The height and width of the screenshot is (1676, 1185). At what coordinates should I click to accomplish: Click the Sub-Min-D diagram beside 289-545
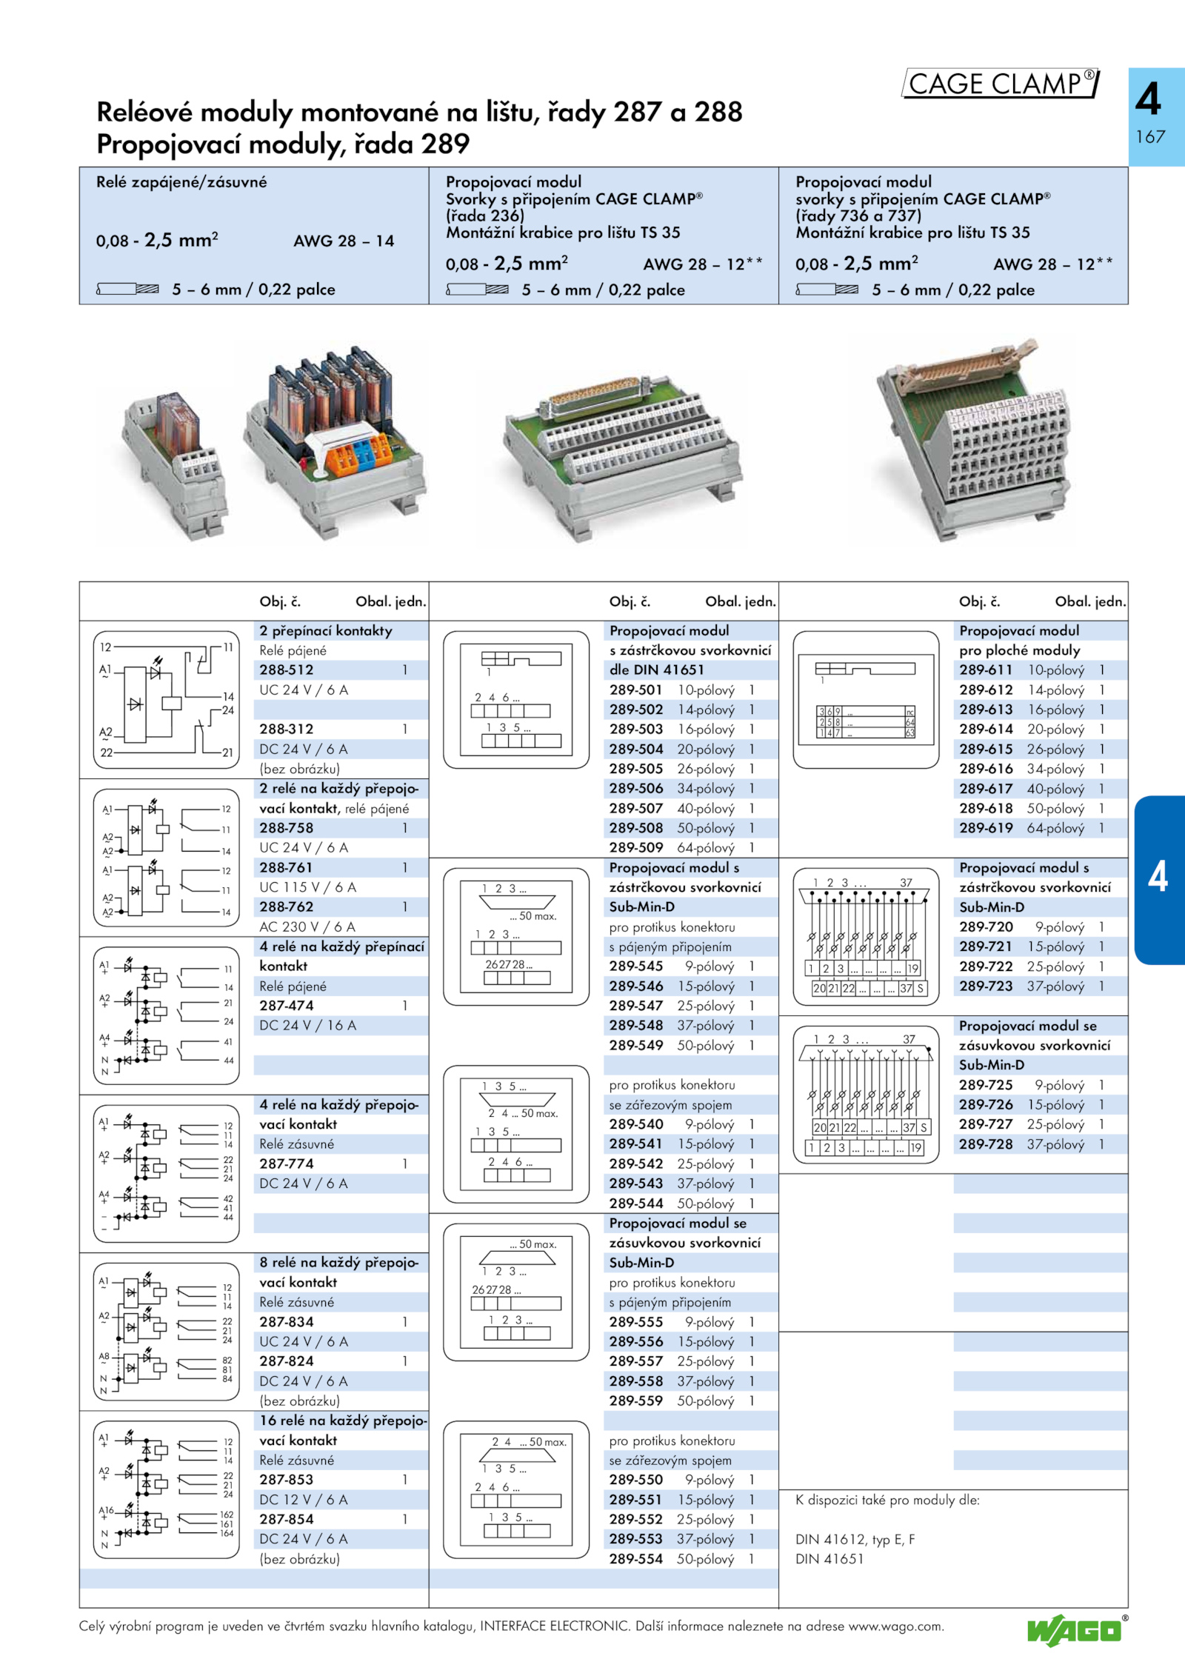click(516, 937)
